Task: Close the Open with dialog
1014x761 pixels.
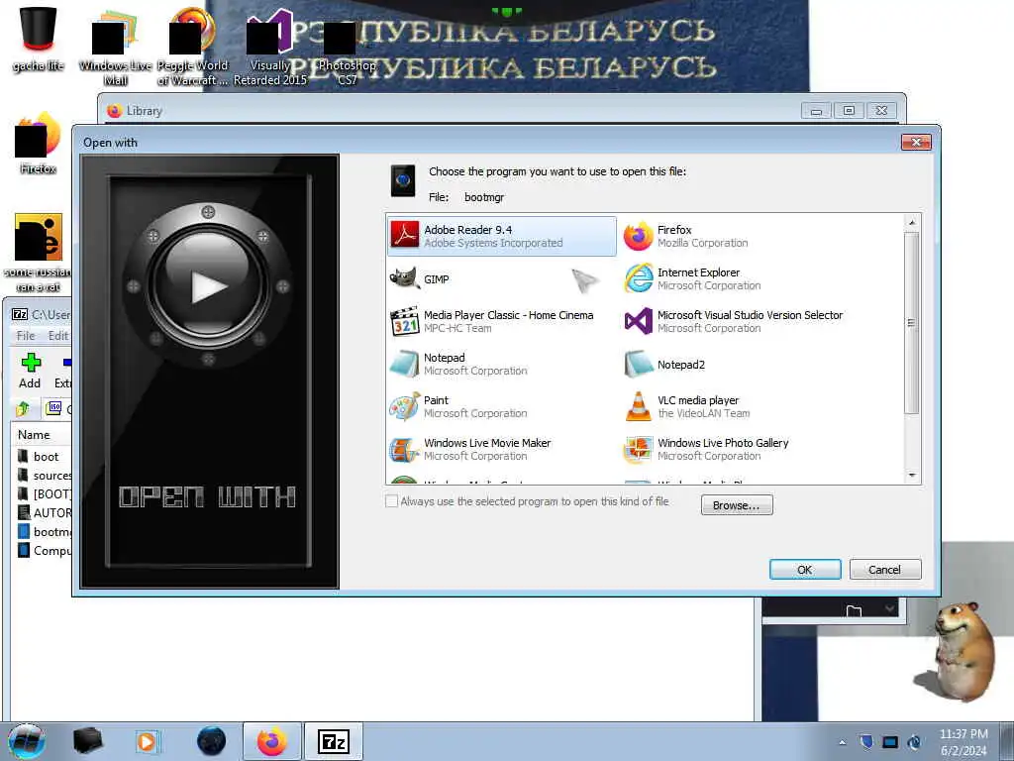Action: pyautogui.click(x=916, y=142)
